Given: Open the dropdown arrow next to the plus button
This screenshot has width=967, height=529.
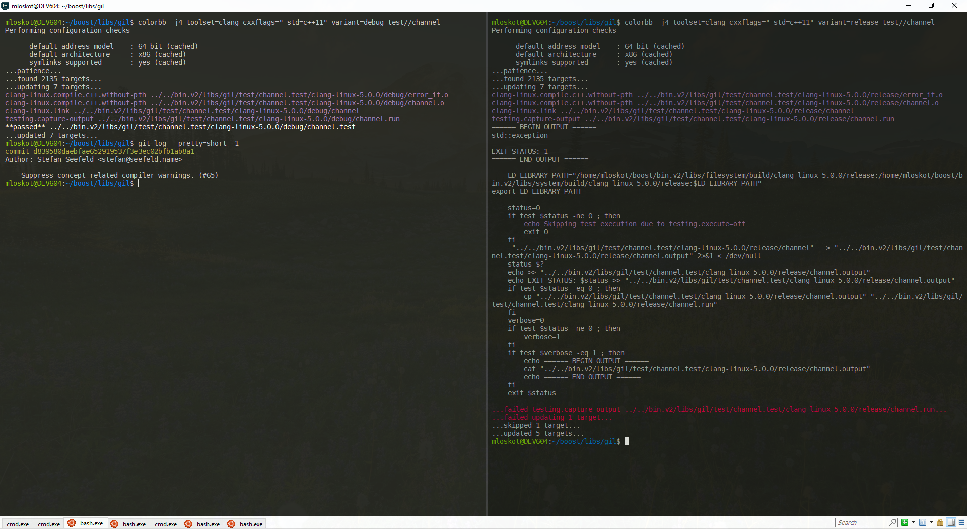Looking at the screenshot, I should coord(913,522).
